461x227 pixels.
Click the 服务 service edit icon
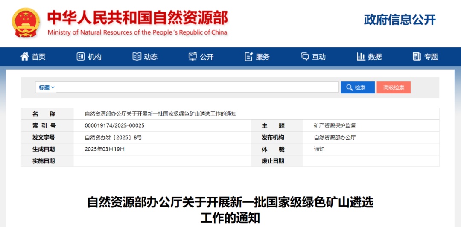coord(249,57)
